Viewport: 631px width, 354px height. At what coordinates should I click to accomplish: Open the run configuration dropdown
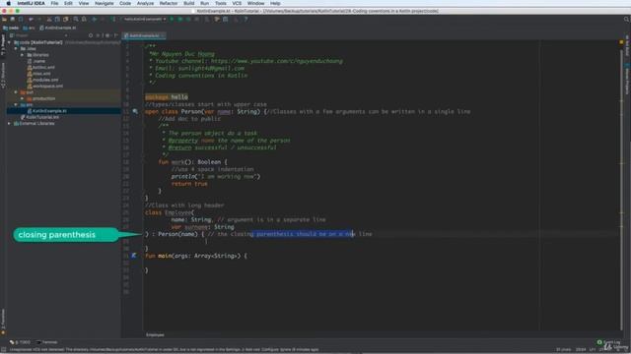point(144,20)
